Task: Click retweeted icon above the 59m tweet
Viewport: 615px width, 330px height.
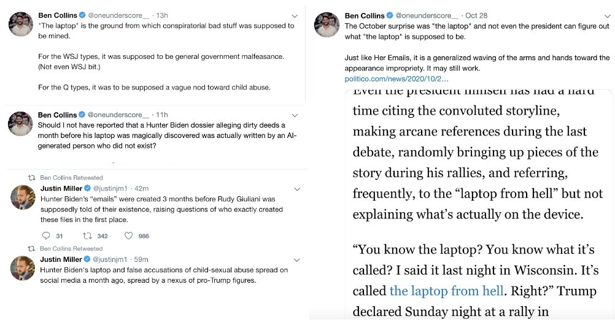Action: (31, 248)
